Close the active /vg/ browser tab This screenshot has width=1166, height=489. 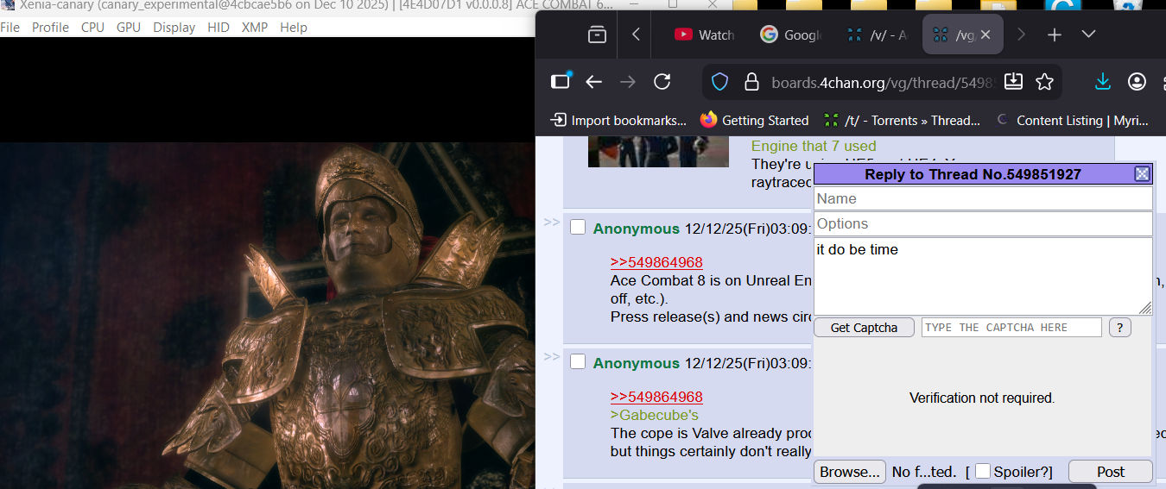pos(985,34)
